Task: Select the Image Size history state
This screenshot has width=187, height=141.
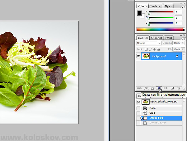Action: tap(161, 118)
